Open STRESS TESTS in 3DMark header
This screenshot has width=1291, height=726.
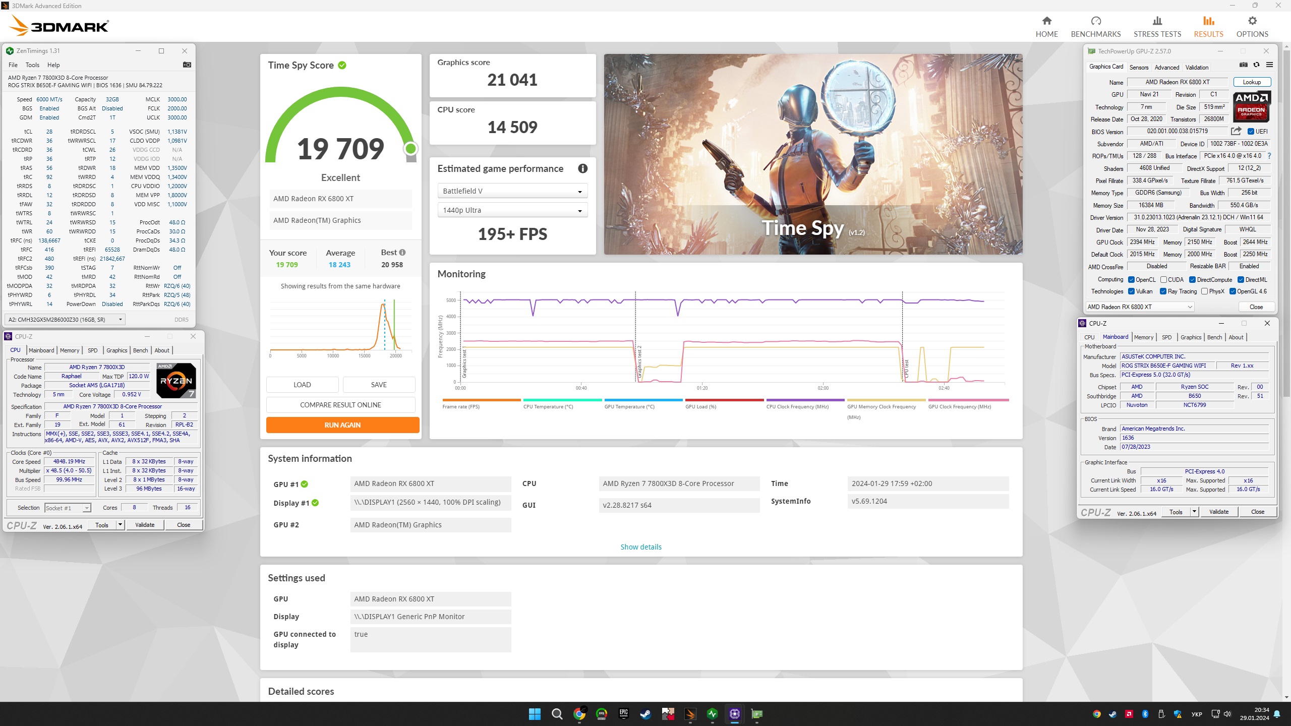point(1157,27)
